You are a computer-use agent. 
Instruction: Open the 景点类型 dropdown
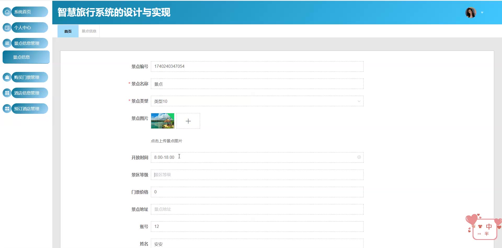[257, 101]
